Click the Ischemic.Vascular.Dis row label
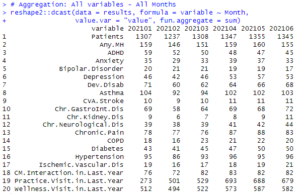Viewport: 302px width, 194px height. click(81, 165)
